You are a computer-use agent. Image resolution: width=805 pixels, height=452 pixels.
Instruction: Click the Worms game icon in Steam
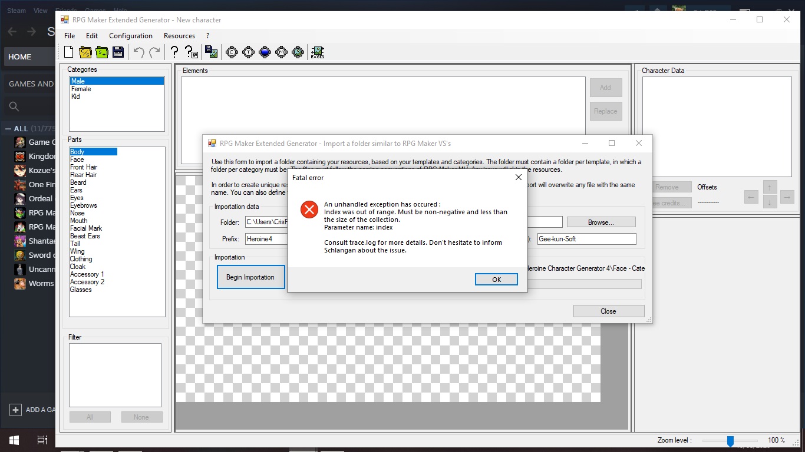pos(20,283)
